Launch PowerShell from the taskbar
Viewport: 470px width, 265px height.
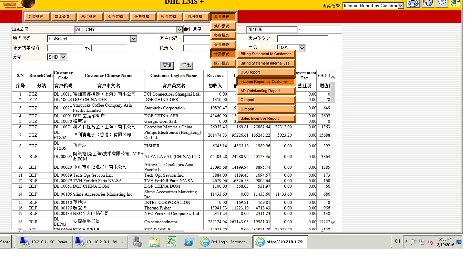[x=188, y=242]
